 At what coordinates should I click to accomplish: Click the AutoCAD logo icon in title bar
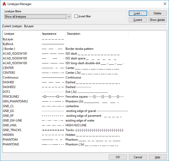tap(4, 4)
